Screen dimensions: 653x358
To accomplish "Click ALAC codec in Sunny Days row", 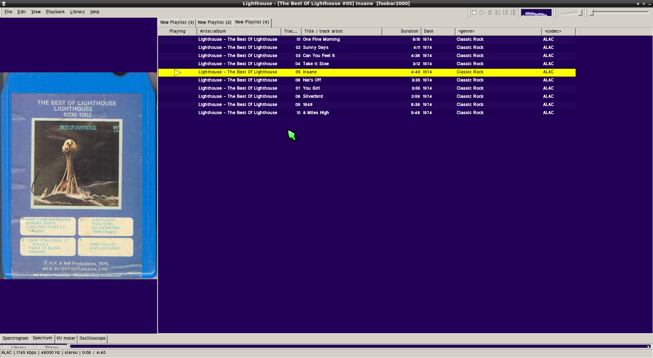I will 548,48.
